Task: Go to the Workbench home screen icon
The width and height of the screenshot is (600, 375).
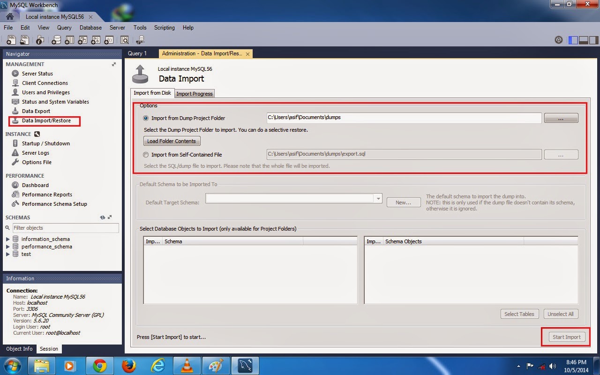Action: [x=9, y=17]
